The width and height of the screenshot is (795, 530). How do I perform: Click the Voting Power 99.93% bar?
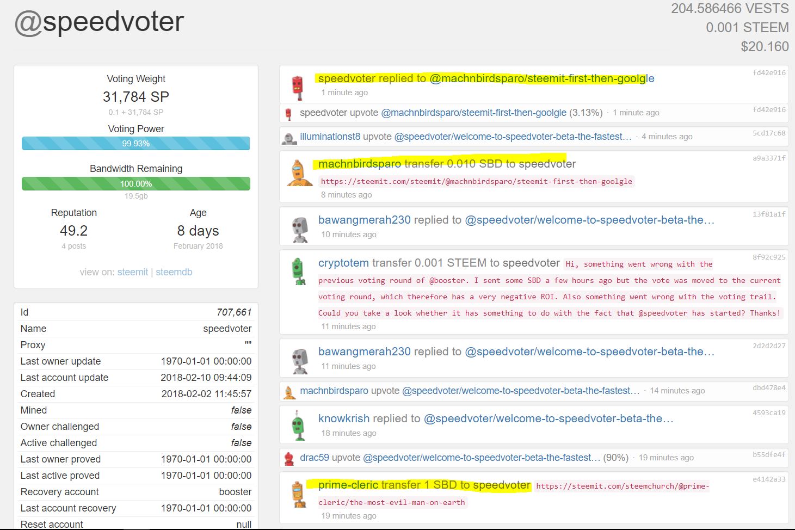(136, 144)
